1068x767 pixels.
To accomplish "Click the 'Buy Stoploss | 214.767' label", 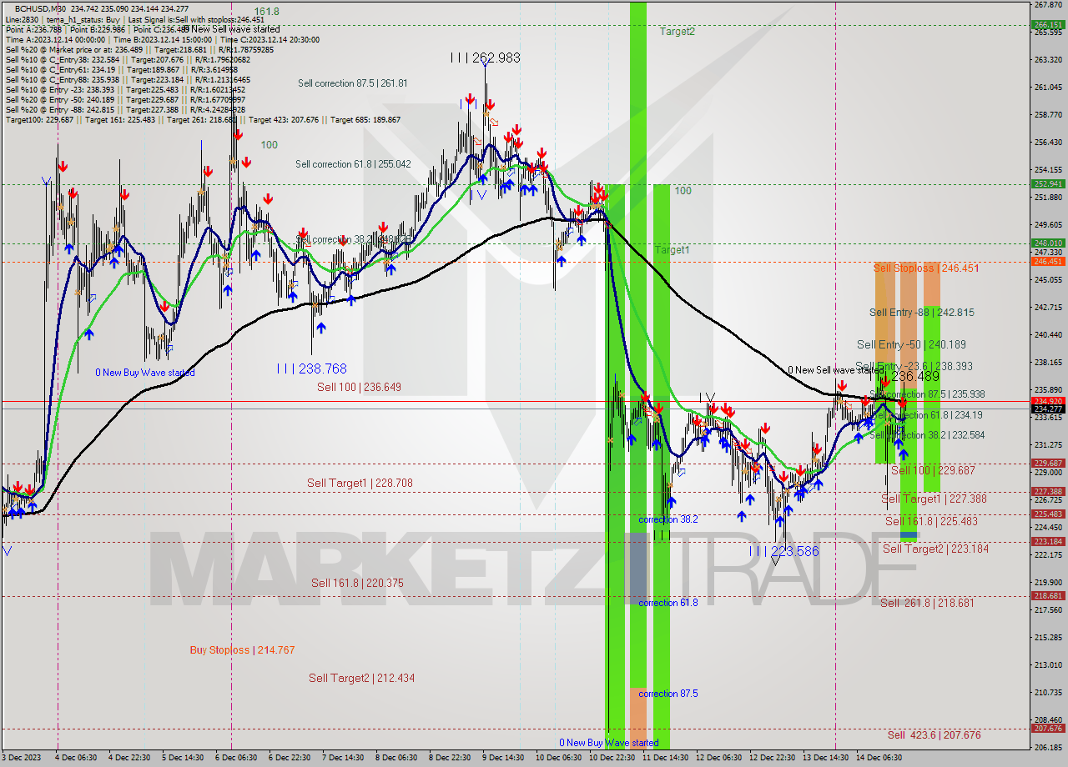I will (242, 650).
